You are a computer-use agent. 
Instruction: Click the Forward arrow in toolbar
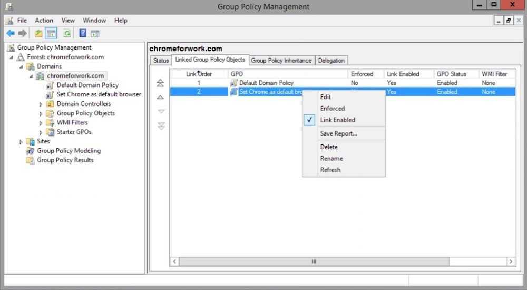tap(23, 33)
